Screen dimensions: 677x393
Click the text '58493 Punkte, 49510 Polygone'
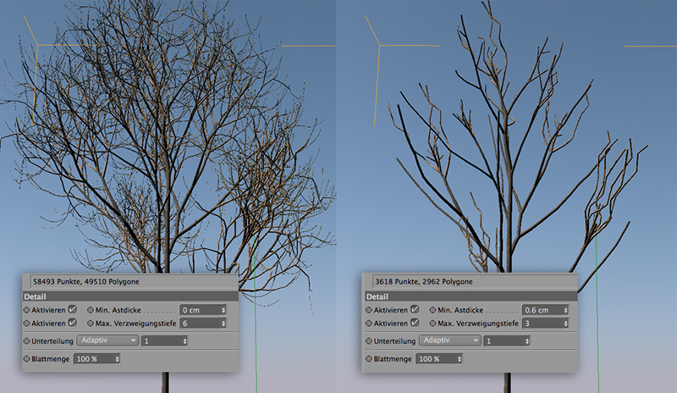[86, 281]
